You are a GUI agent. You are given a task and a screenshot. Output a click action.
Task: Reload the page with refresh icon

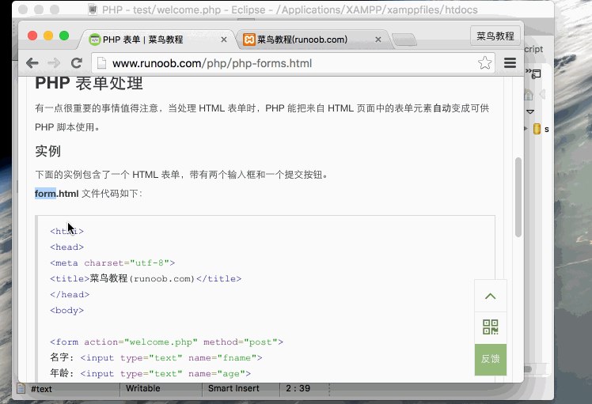[77, 63]
